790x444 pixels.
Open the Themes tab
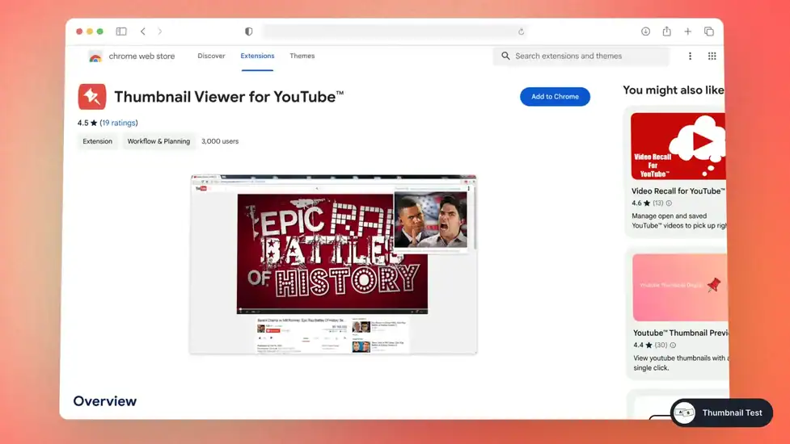coord(302,57)
